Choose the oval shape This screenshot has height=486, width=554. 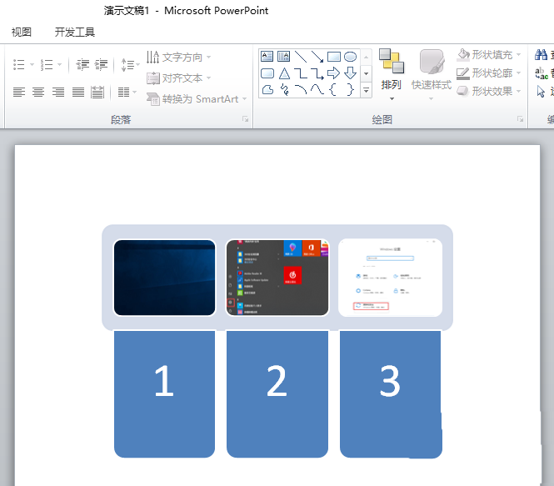tap(350, 57)
